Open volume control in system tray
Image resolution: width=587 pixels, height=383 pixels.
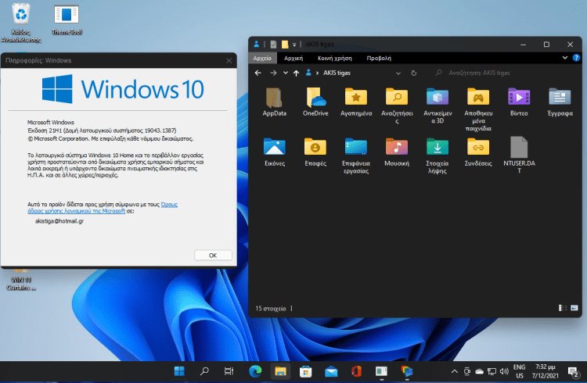pos(504,371)
